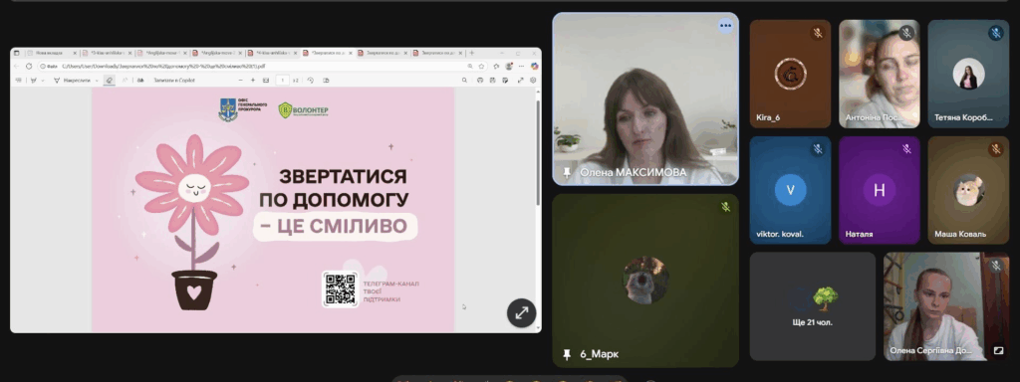Zoom in the PDF with plus icon
1020x382 pixels.
[253, 80]
